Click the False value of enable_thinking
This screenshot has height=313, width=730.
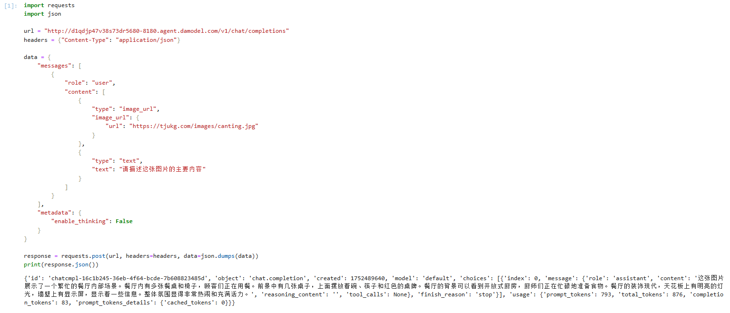tap(124, 221)
